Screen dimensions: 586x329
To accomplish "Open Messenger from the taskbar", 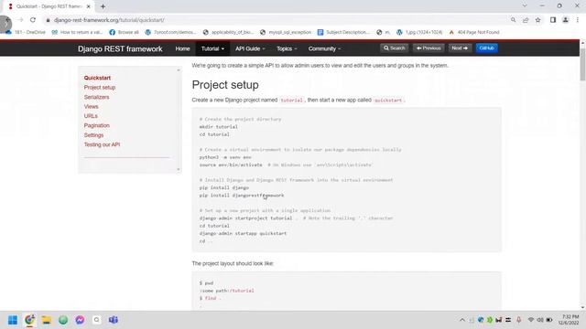I will pos(80,320).
